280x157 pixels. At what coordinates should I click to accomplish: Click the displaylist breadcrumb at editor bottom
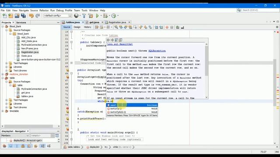click(x=94, y=147)
